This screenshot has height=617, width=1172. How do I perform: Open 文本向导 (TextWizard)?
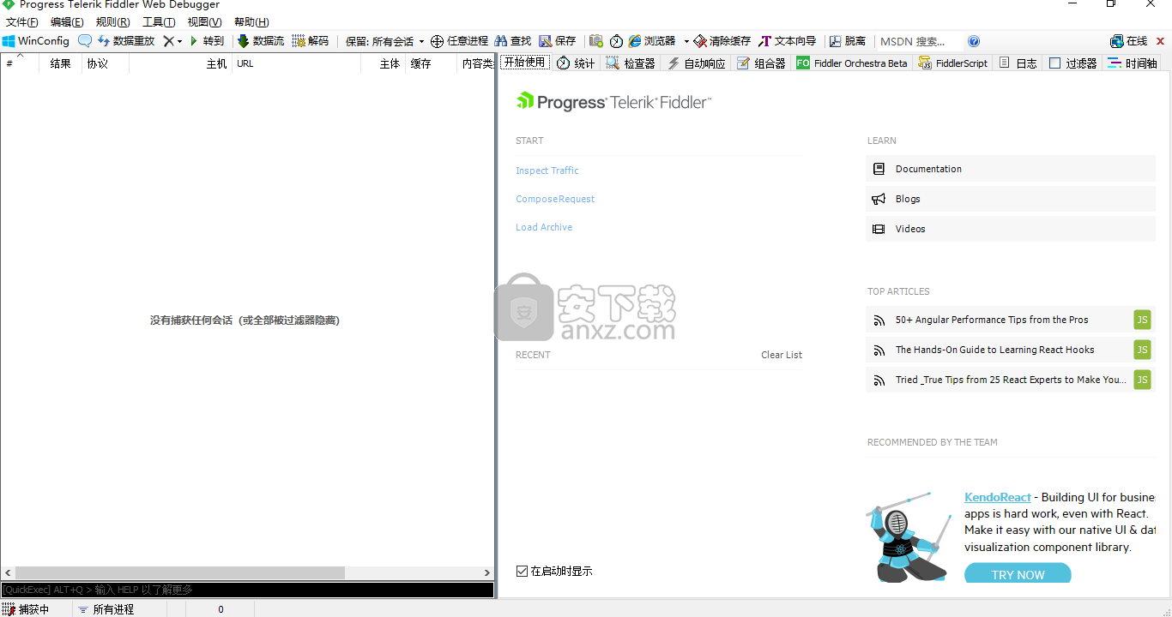(x=787, y=41)
